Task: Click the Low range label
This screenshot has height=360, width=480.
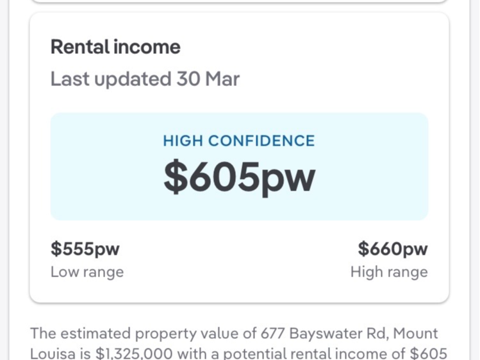Action: (x=87, y=272)
